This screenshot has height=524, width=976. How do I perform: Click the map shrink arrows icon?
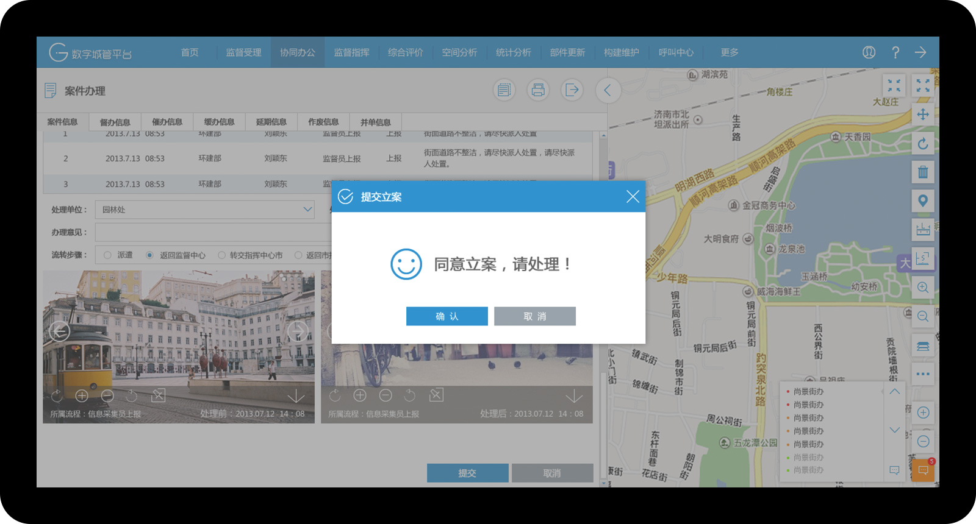[894, 85]
